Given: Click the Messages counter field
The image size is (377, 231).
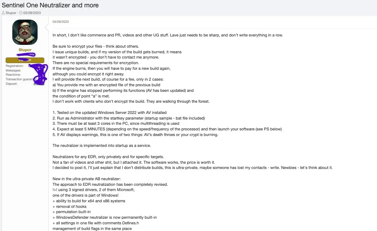Looking at the screenshot, I should 13,70.
